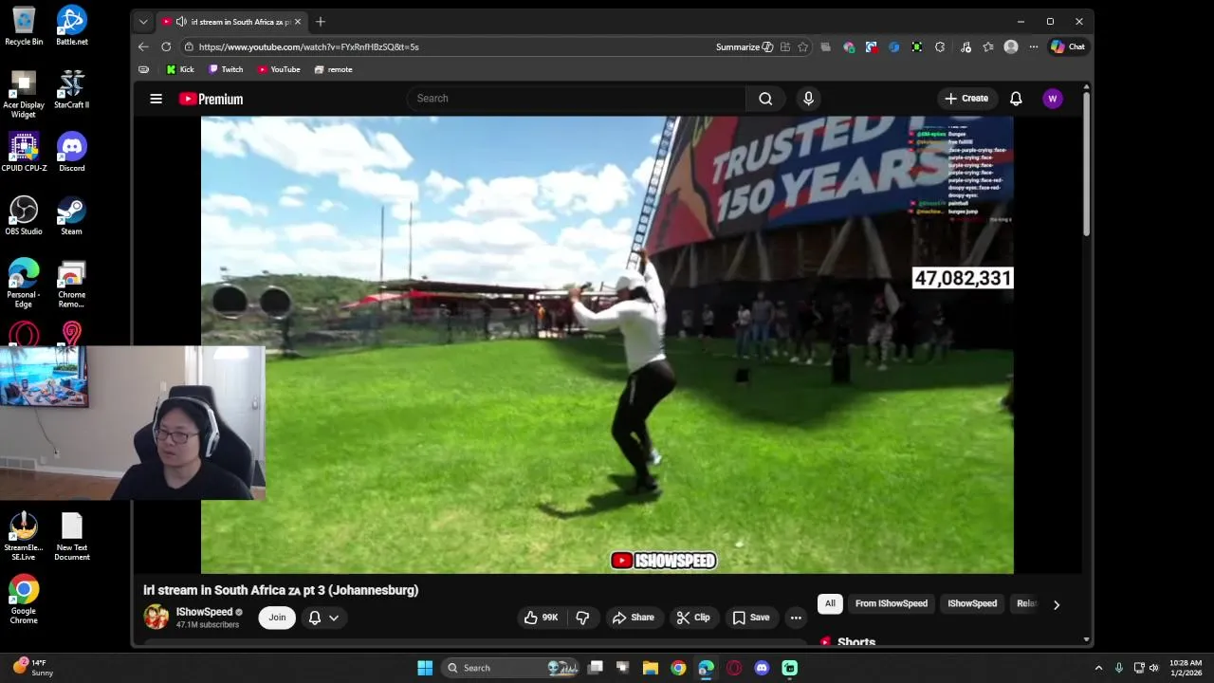Open the Windows Start menu
The height and width of the screenshot is (683, 1214).
click(x=425, y=668)
